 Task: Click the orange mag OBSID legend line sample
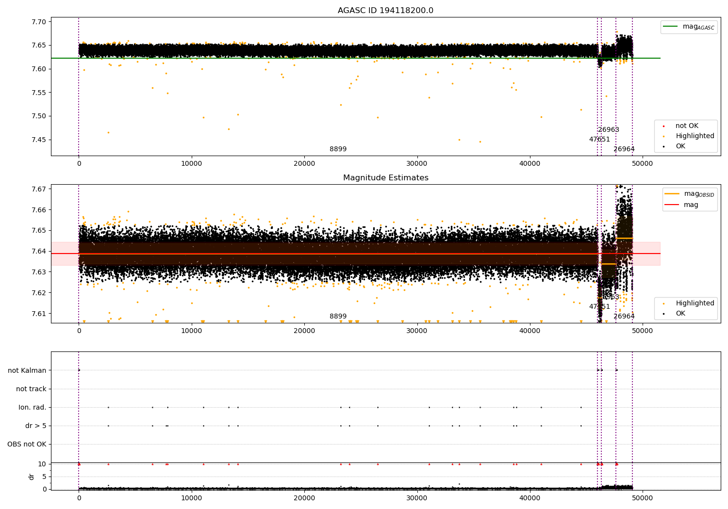tap(672, 194)
